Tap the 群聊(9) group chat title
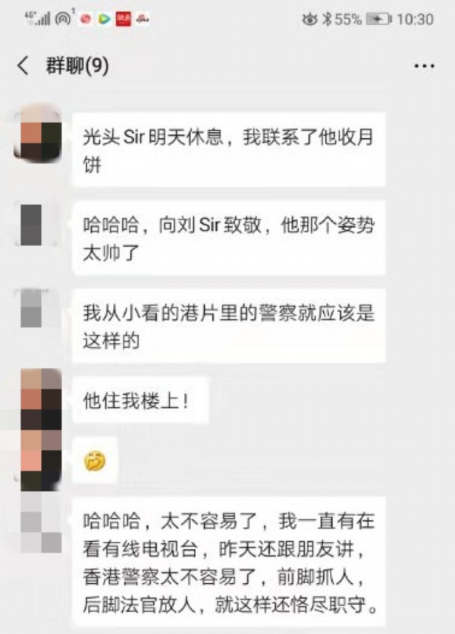Viewport: 455px width, 634px height. tap(77, 65)
